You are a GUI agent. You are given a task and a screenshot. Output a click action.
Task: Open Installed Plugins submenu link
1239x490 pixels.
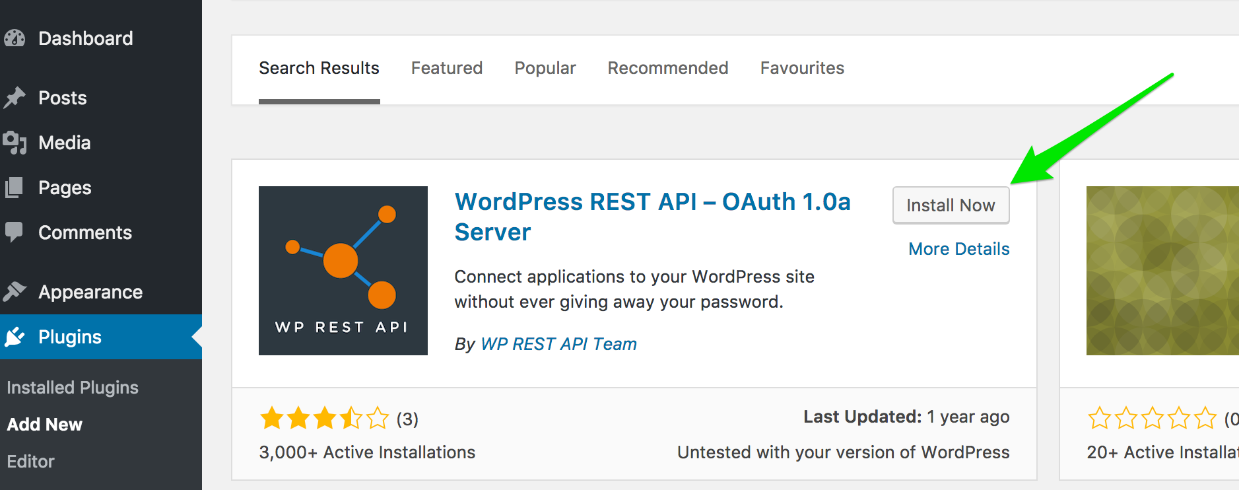click(73, 388)
